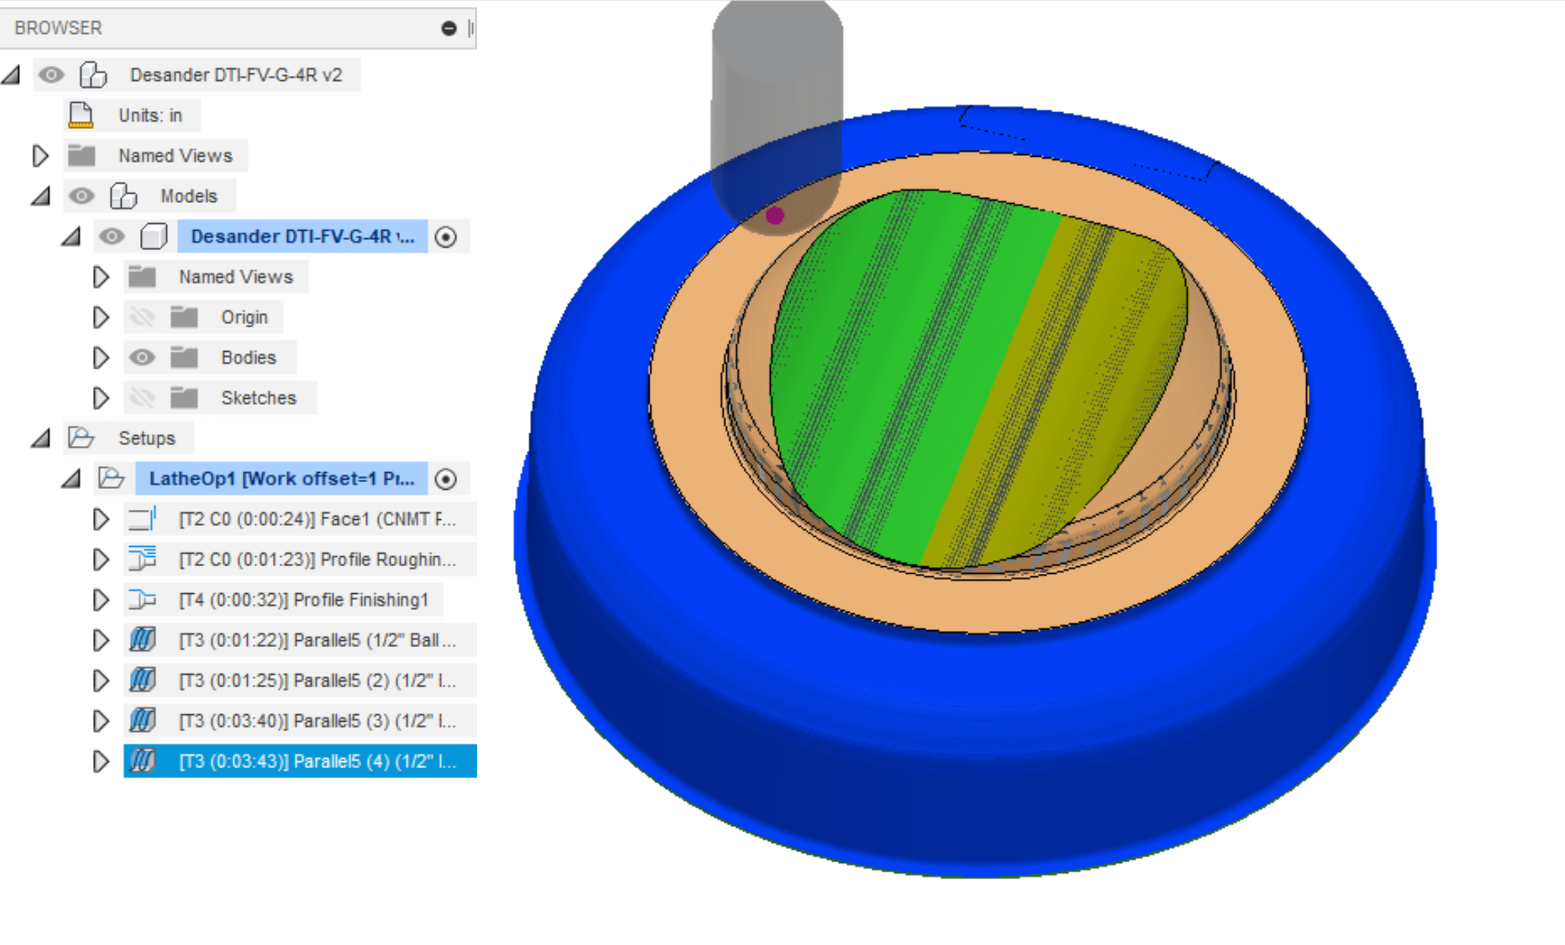
Task: Click the Desander DTI-FV-G-4R v2 root label
Action: click(x=235, y=75)
